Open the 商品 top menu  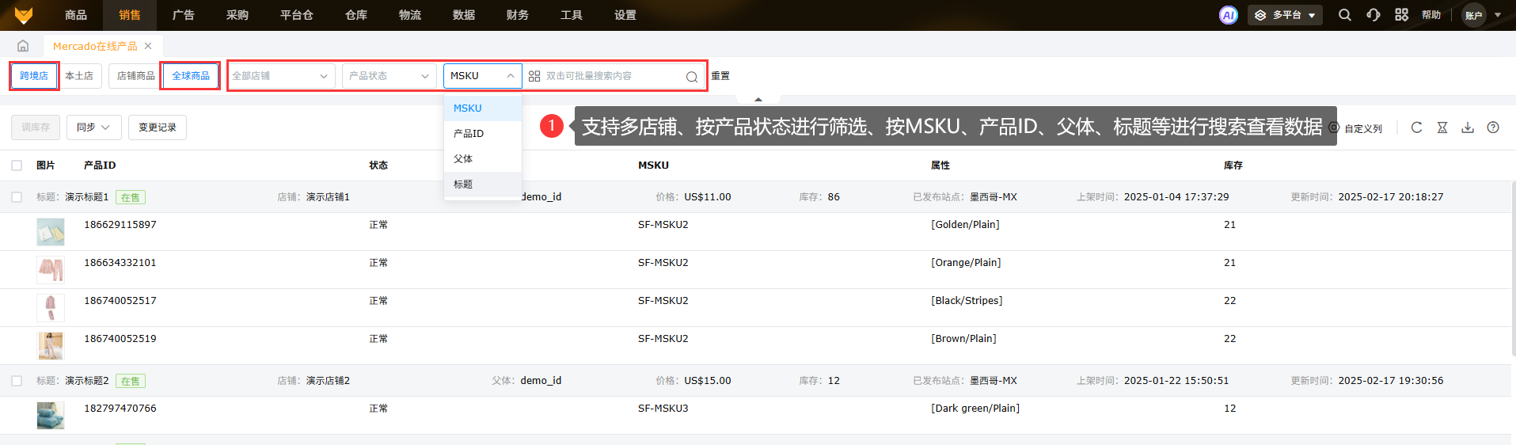point(76,15)
